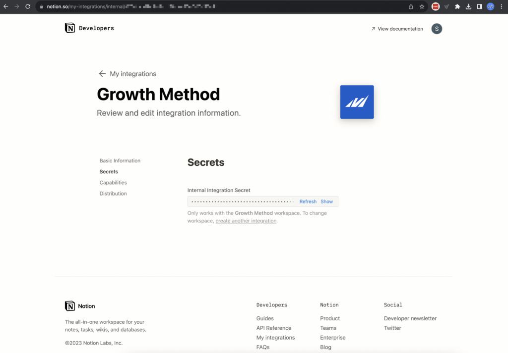Click the ©2023 Notion Labs, Inc. text
Screen dimensions: 508x353
[94, 343]
